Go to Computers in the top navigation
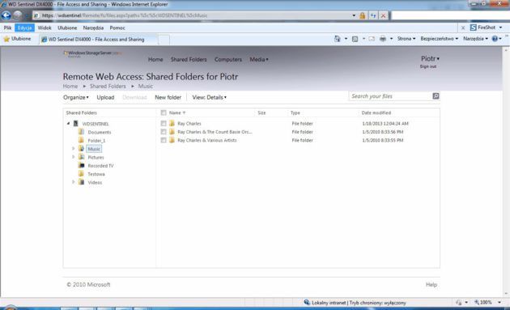The width and height of the screenshot is (510, 310). pyautogui.click(x=228, y=60)
